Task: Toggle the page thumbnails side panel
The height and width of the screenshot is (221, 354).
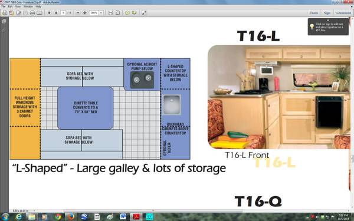Action: tap(4, 21)
